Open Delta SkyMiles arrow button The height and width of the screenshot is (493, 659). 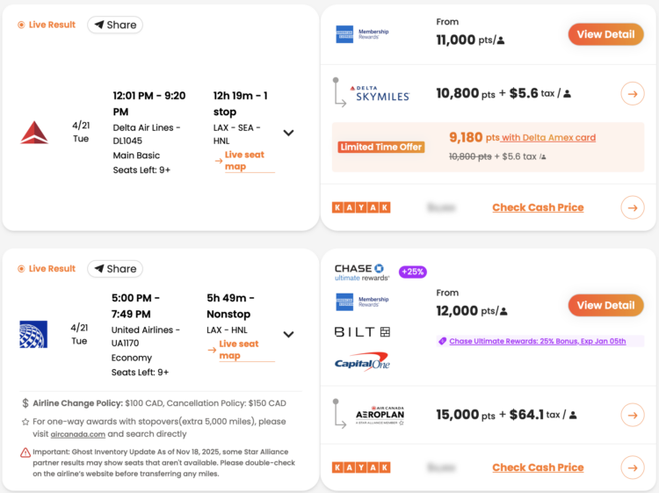[x=632, y=93]
